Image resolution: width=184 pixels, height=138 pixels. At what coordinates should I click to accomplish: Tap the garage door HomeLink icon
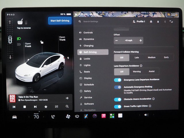pyautogui.click(x=151, y=22)
